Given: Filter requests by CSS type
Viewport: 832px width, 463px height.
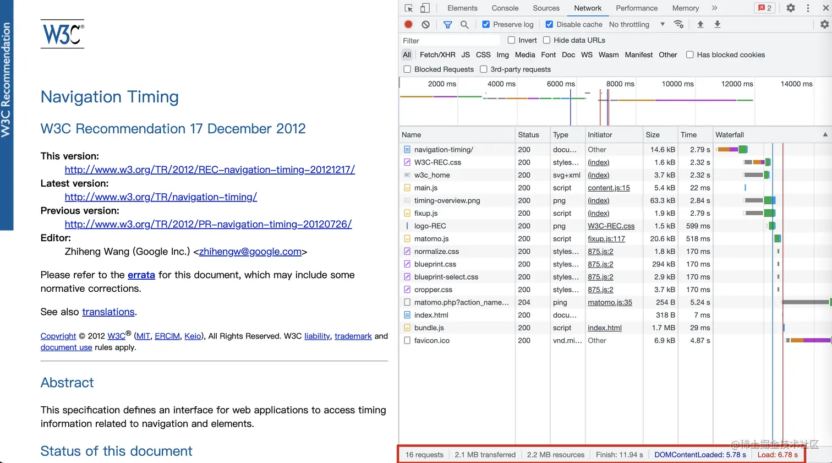Looking at the screenshot, I should point(483,55).
